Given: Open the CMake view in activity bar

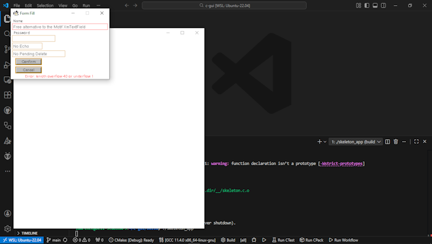Looking at the screenshot, I should (8, 141).
